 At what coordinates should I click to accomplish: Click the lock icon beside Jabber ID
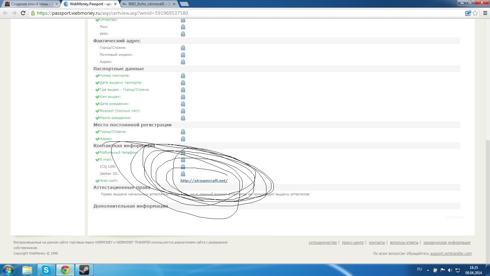pyautogui.click(x=183, y=174)
